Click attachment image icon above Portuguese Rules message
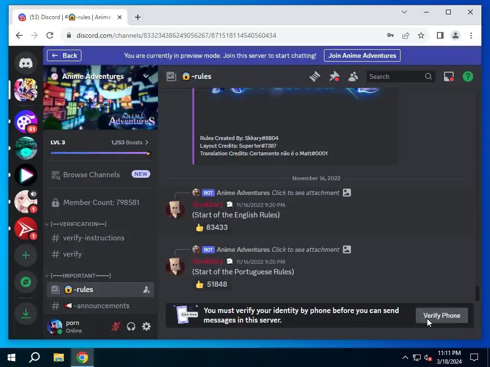The width and height of the screenshot is (490, 367). click(x=347, y=249)
